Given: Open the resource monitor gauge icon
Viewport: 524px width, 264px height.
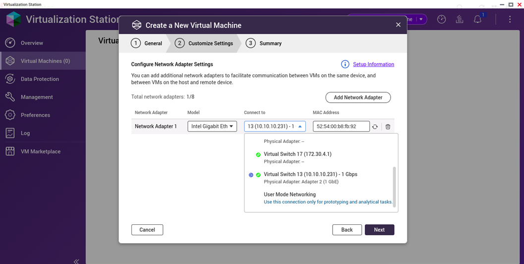Looking at the screenshot, I should (441, 19).
